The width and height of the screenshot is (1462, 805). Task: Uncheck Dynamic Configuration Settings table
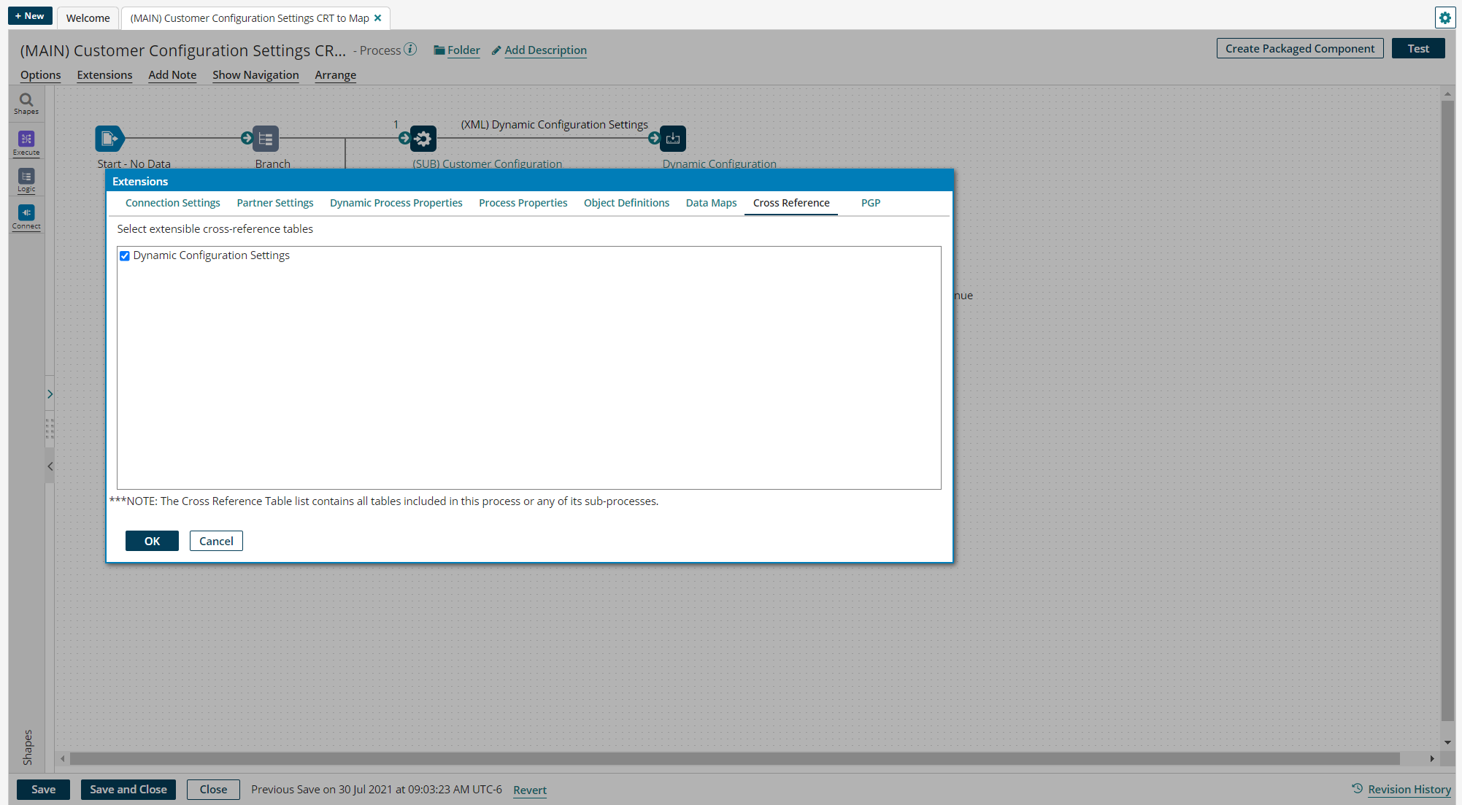tap(125, 255)
